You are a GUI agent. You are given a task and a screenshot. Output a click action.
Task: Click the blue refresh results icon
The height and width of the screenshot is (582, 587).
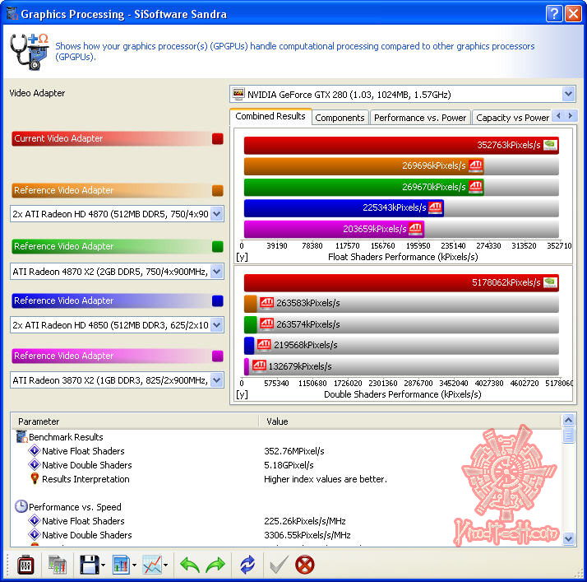(247, 565)
